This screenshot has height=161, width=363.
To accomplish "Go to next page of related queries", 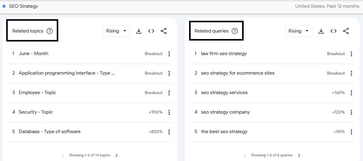I will 299,155.
